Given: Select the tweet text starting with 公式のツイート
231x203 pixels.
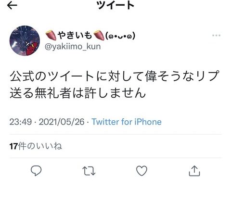Looking at the screenshot, I should point(115,84).
